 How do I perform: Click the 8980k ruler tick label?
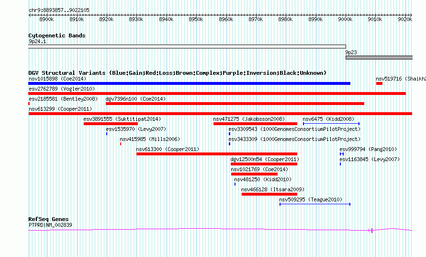pyautogui.click(x=285, y=19)
